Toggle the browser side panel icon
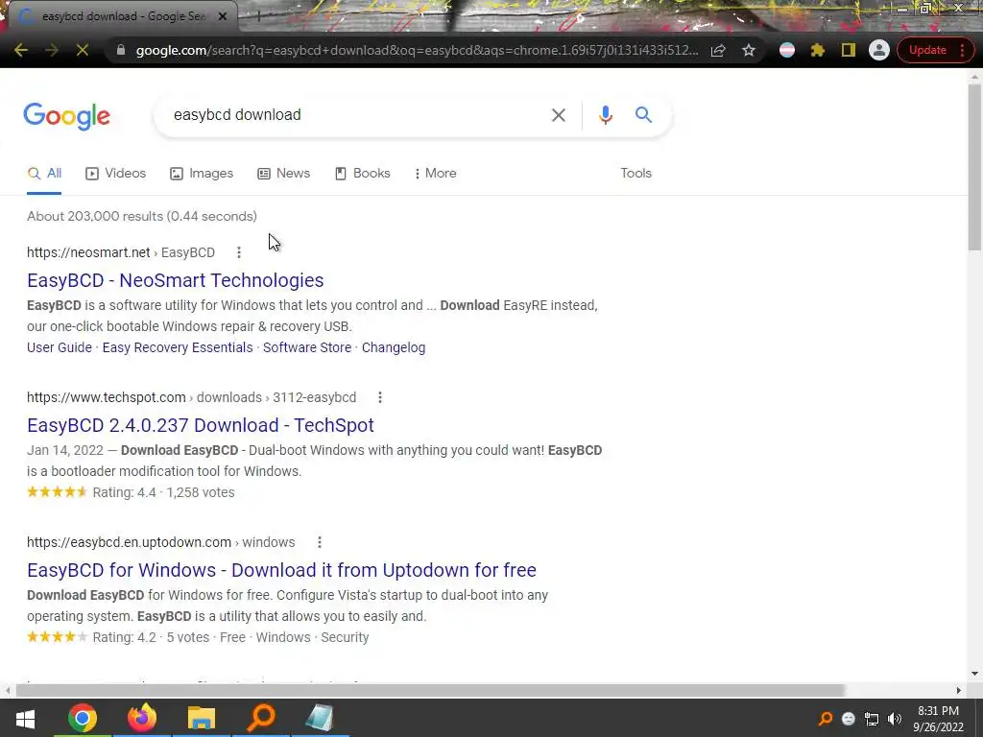Screen dimensions: 983x737 [849, 50]
